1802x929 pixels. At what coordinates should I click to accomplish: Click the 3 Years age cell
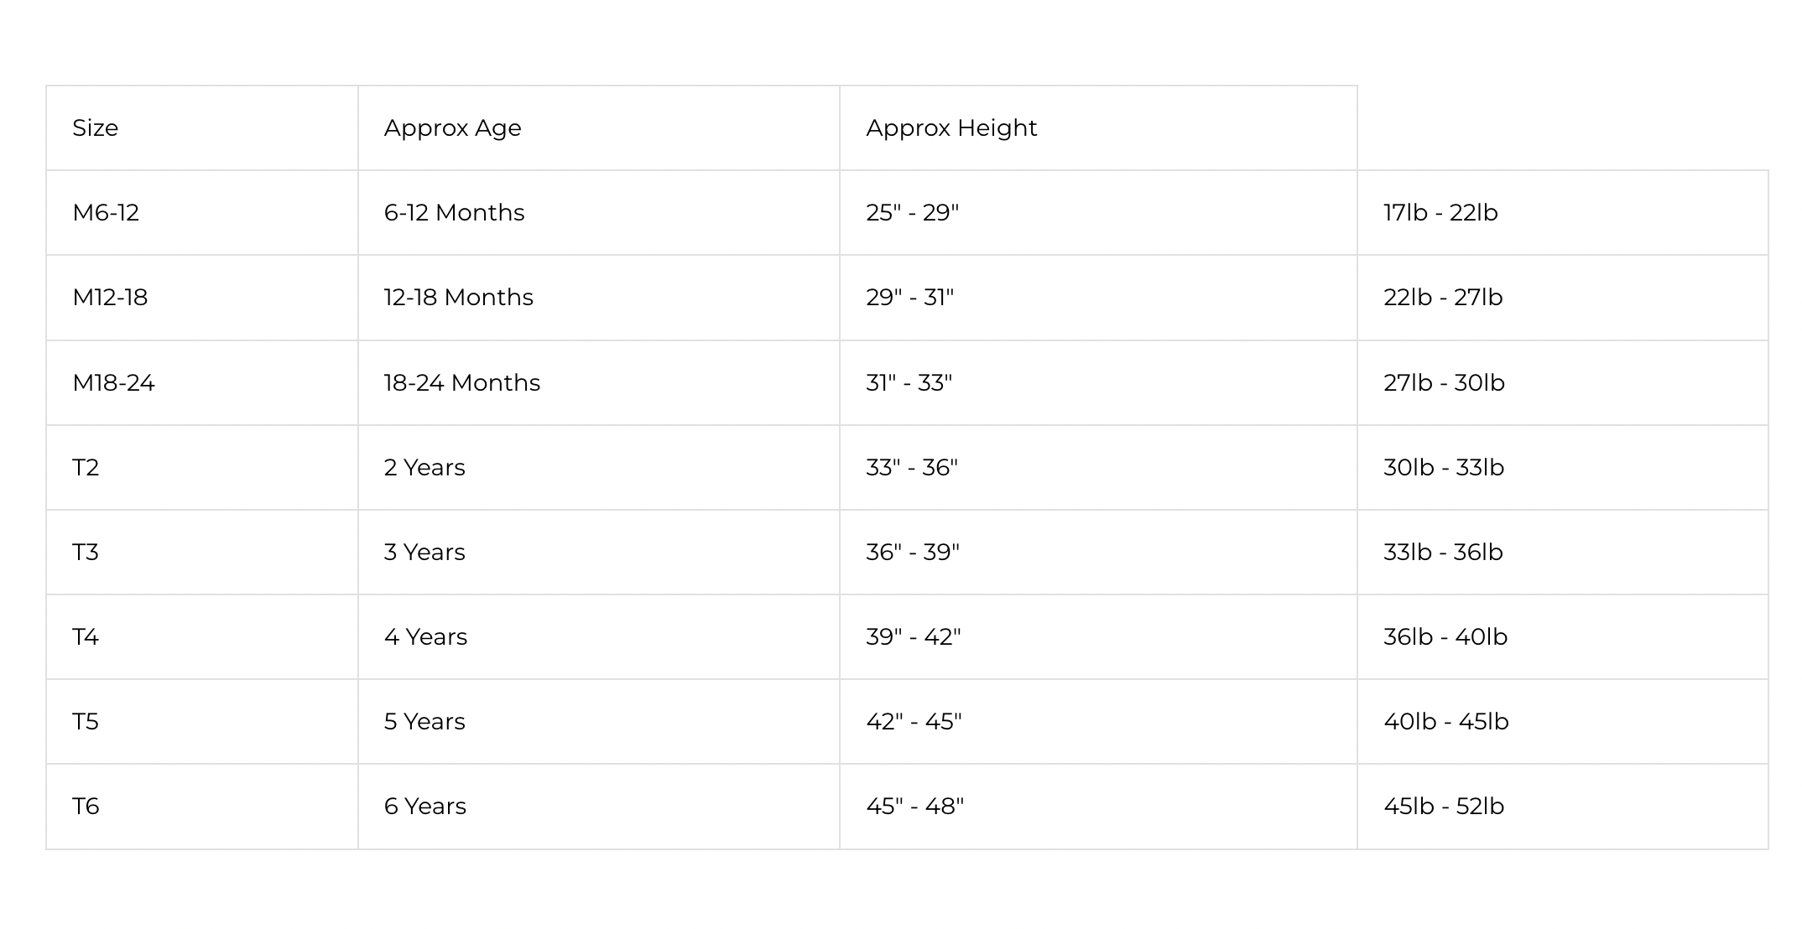tap(424, 553)
